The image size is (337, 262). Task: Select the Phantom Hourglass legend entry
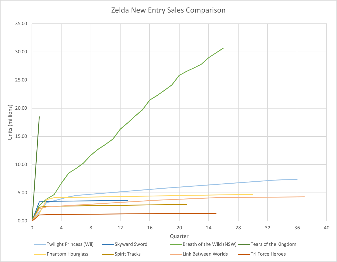67,254
